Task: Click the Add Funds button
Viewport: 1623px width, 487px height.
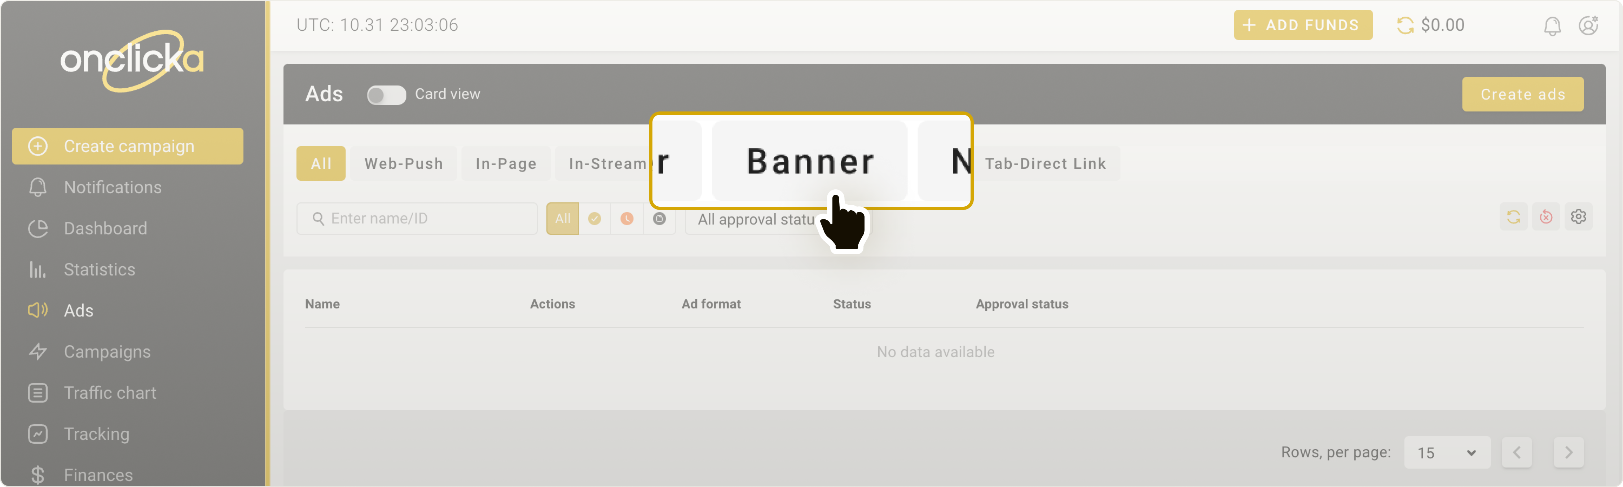Action: [x=1303, y=25]
